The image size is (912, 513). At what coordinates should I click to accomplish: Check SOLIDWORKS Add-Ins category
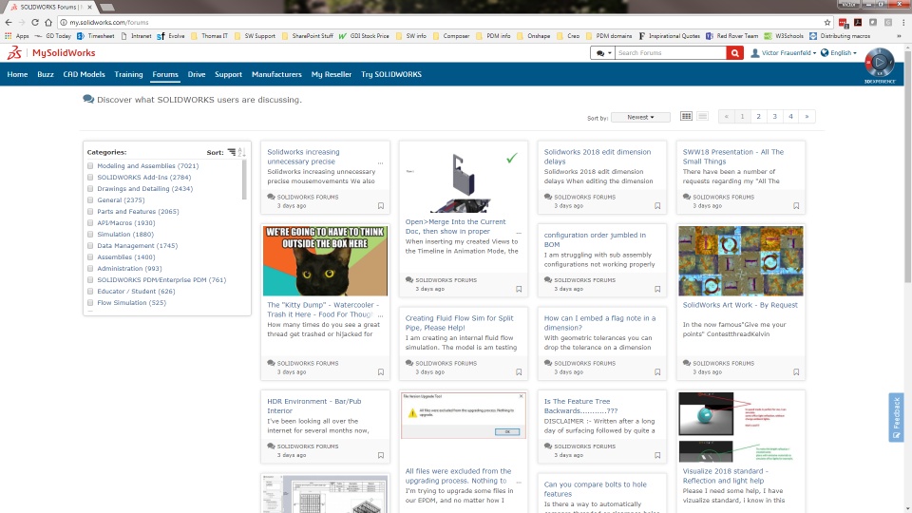point(90,178)
